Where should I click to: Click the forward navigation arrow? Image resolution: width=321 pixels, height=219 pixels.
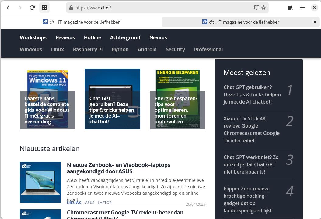(x=20, y=8)
